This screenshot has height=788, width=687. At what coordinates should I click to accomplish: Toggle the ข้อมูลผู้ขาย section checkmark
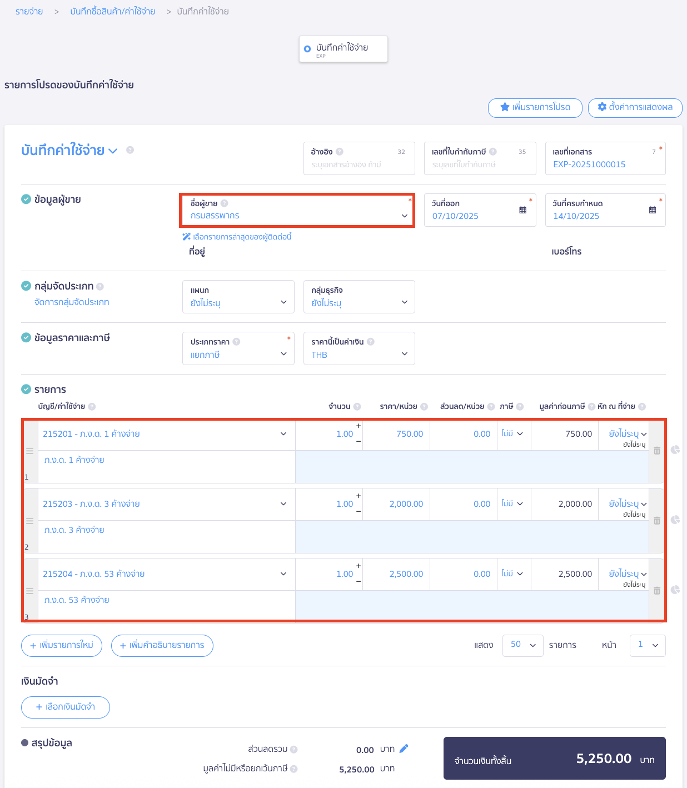26,199
